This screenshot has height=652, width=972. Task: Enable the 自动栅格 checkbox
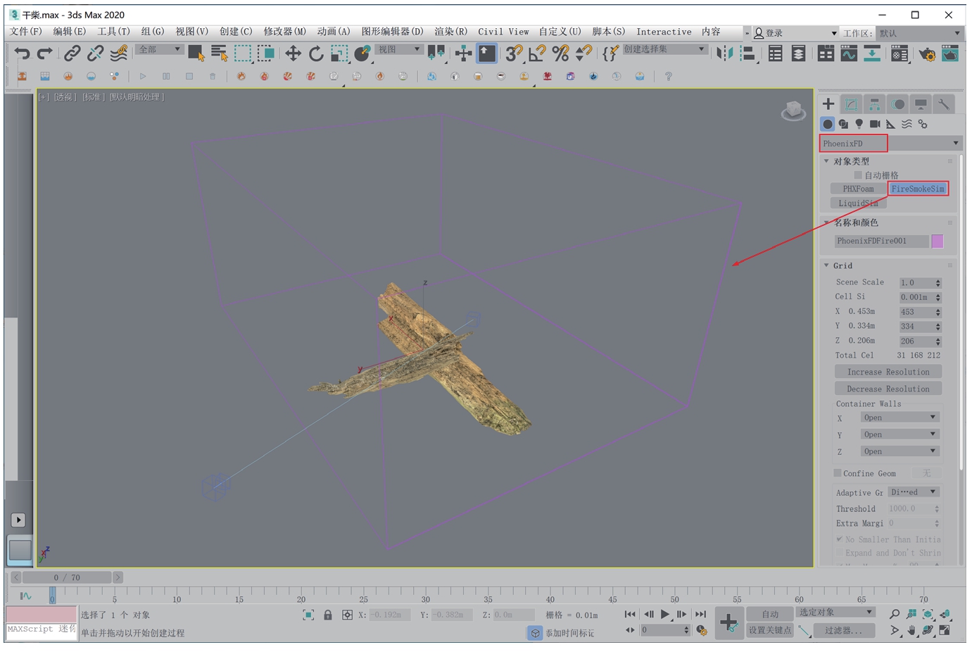click(857, 175)
